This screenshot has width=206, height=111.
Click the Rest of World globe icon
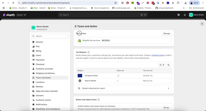[x=80, y=81]
